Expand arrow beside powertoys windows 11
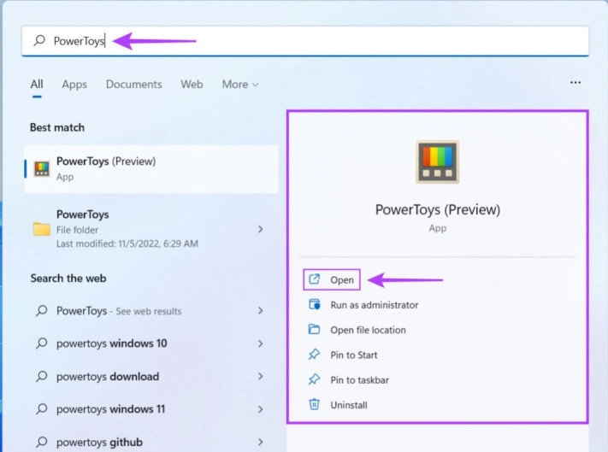This screenshot has width=608, height=452. coord(261,409)
